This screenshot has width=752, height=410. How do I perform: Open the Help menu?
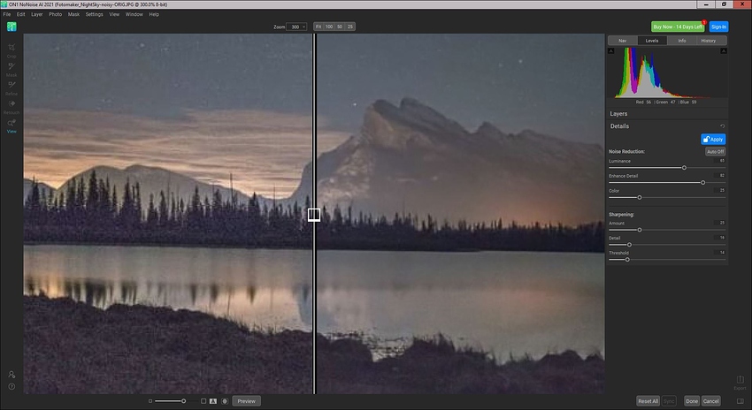coord(153,14)
